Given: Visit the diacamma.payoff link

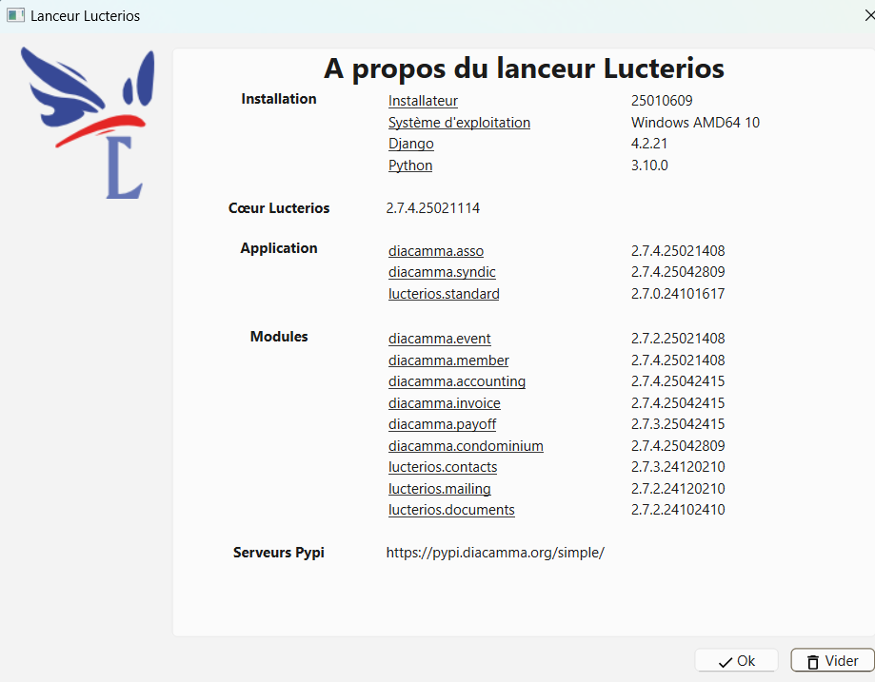Looking at the screenshot, I should (x=442, y=424).
